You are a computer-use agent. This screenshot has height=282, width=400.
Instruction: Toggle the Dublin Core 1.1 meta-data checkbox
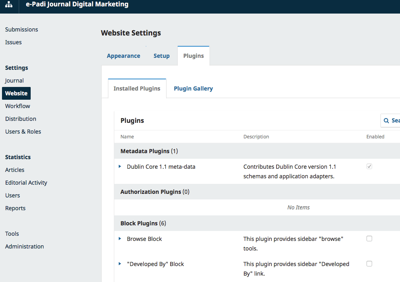point(369,166)
